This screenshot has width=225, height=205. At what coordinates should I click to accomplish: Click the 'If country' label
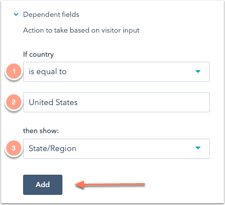38,54
